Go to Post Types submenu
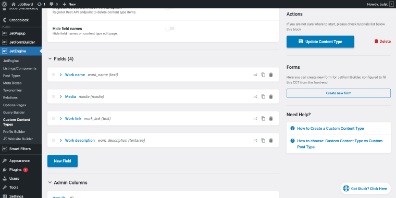This screenshot has width=396, height=198. [12, 76]
